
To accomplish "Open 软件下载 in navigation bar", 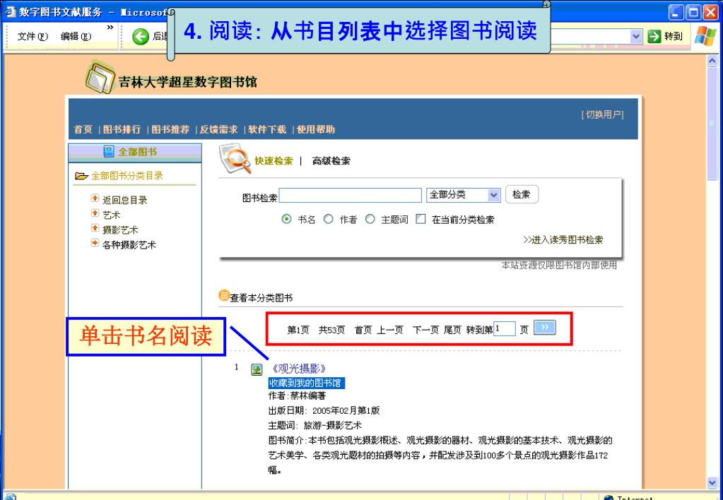I will [267, 129].
